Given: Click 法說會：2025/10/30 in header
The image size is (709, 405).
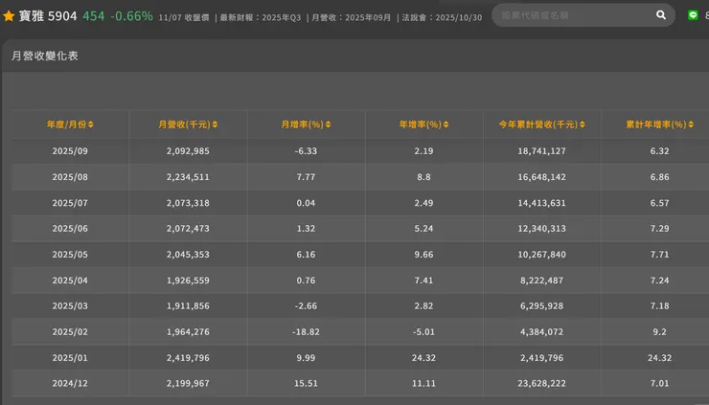Looking at the screenshot, I should click(x=442, y=17).
